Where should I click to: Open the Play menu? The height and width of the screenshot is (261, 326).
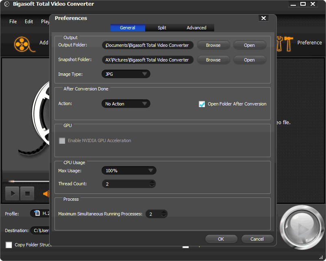[x=45, y=22]
